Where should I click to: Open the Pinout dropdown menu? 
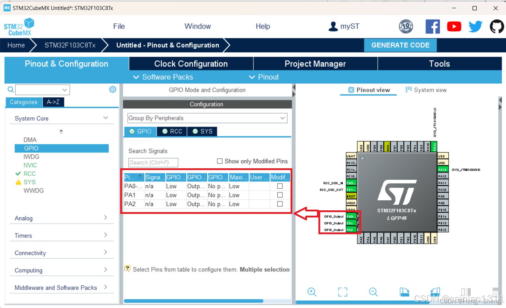click(x=264, y=77)
